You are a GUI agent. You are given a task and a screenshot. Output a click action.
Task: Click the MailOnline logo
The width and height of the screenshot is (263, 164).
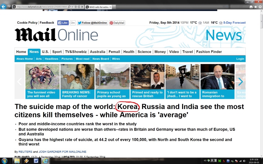(56, 35)
